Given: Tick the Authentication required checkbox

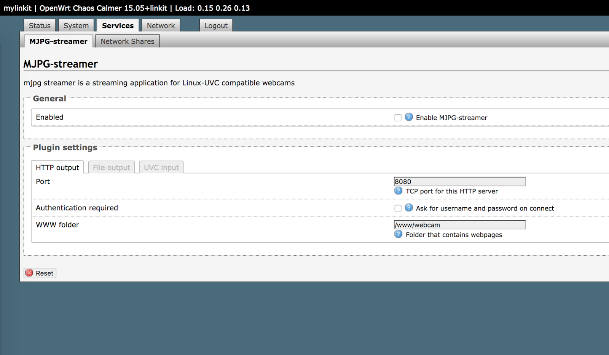Looking at the screenshot, I should [398, 208].
